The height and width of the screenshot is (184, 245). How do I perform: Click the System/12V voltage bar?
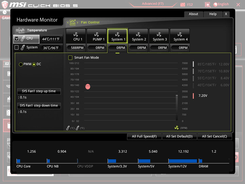pyautogui.click(x=183, y=161)
